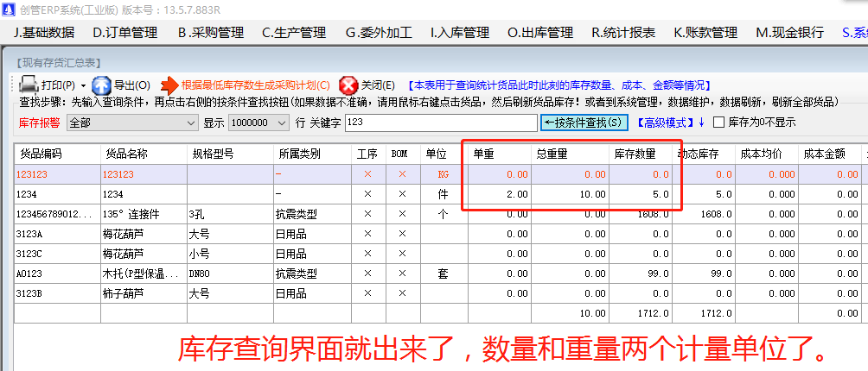Click the blue 导出 export arrow icon
This screenshot has height=371, width=868.
click(x=101, y=85)
